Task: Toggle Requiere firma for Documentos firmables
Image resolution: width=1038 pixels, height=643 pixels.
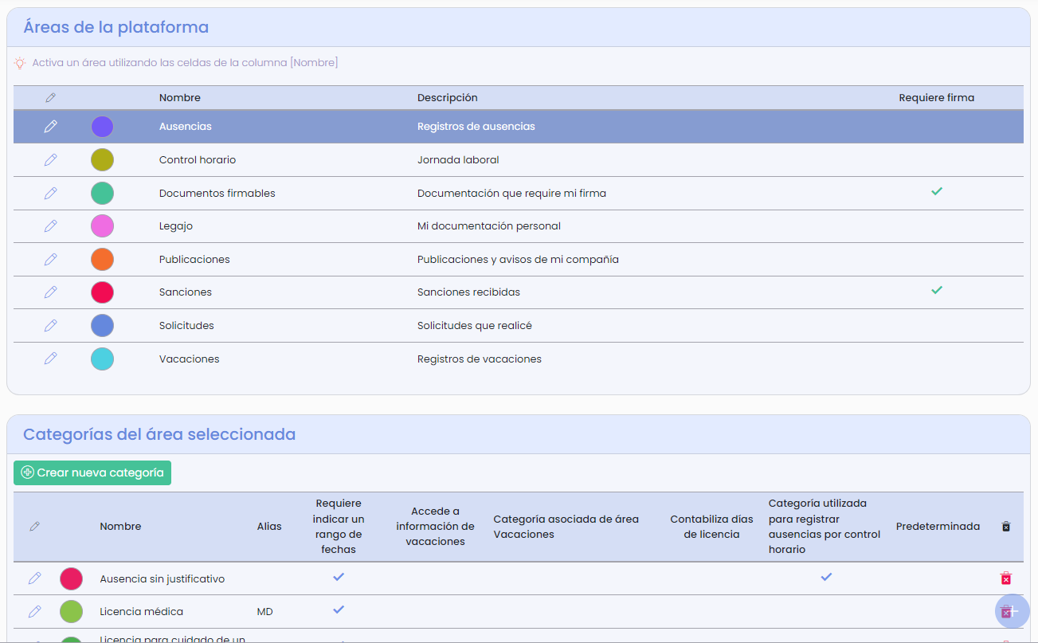Action: click(x=937, y=192)
